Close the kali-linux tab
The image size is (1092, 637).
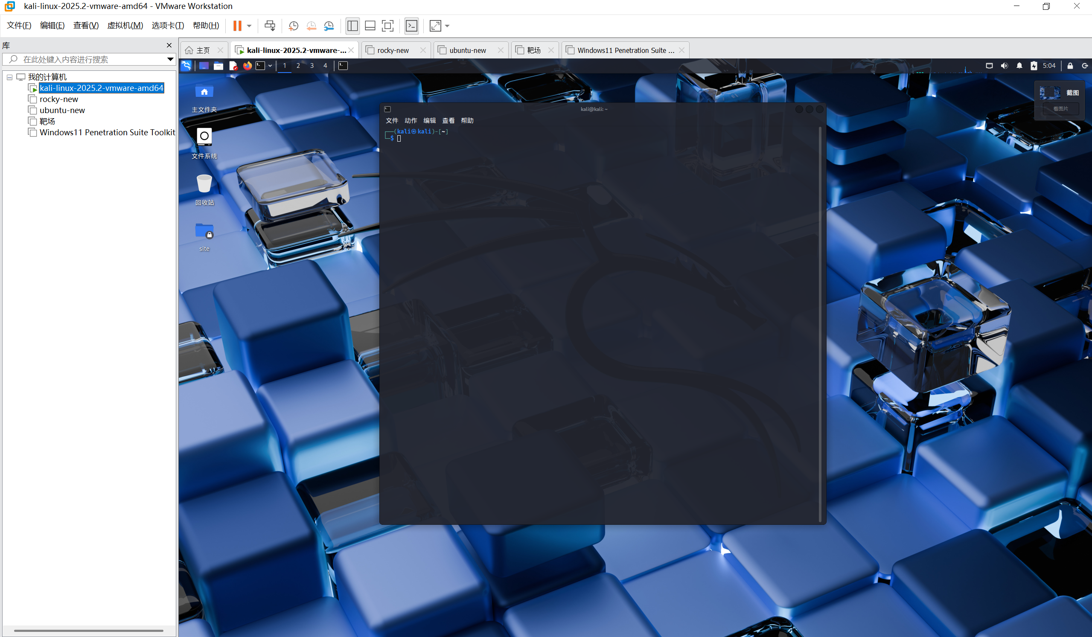(x=351, y=50)
